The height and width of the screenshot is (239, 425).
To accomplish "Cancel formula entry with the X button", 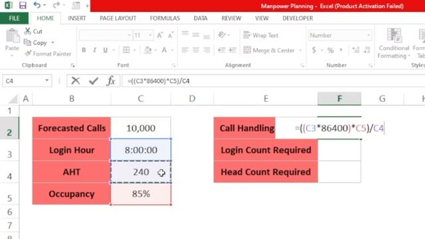I will coord(76,81).
